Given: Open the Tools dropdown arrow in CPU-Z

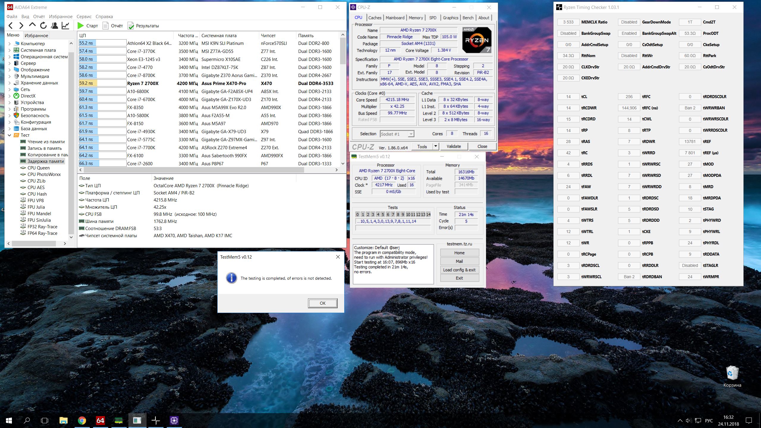Looking at the screenshot, I should [x=435, y=146].
